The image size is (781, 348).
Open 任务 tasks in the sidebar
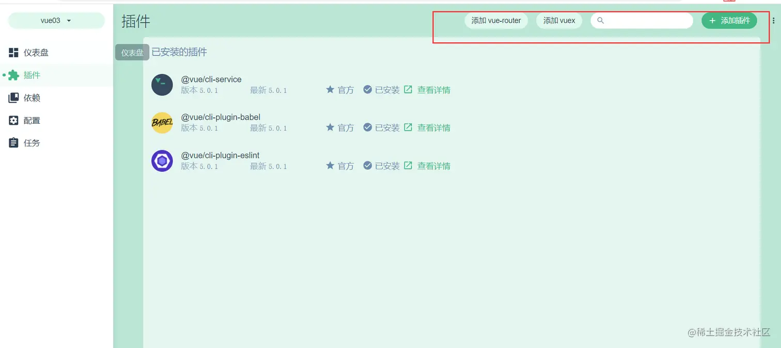56,143
